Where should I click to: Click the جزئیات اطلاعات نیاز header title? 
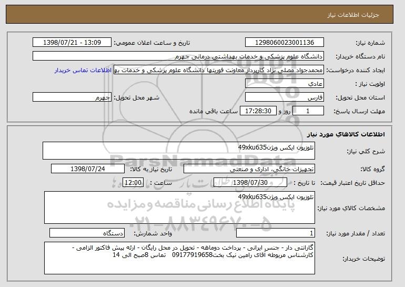pos(353,15)
